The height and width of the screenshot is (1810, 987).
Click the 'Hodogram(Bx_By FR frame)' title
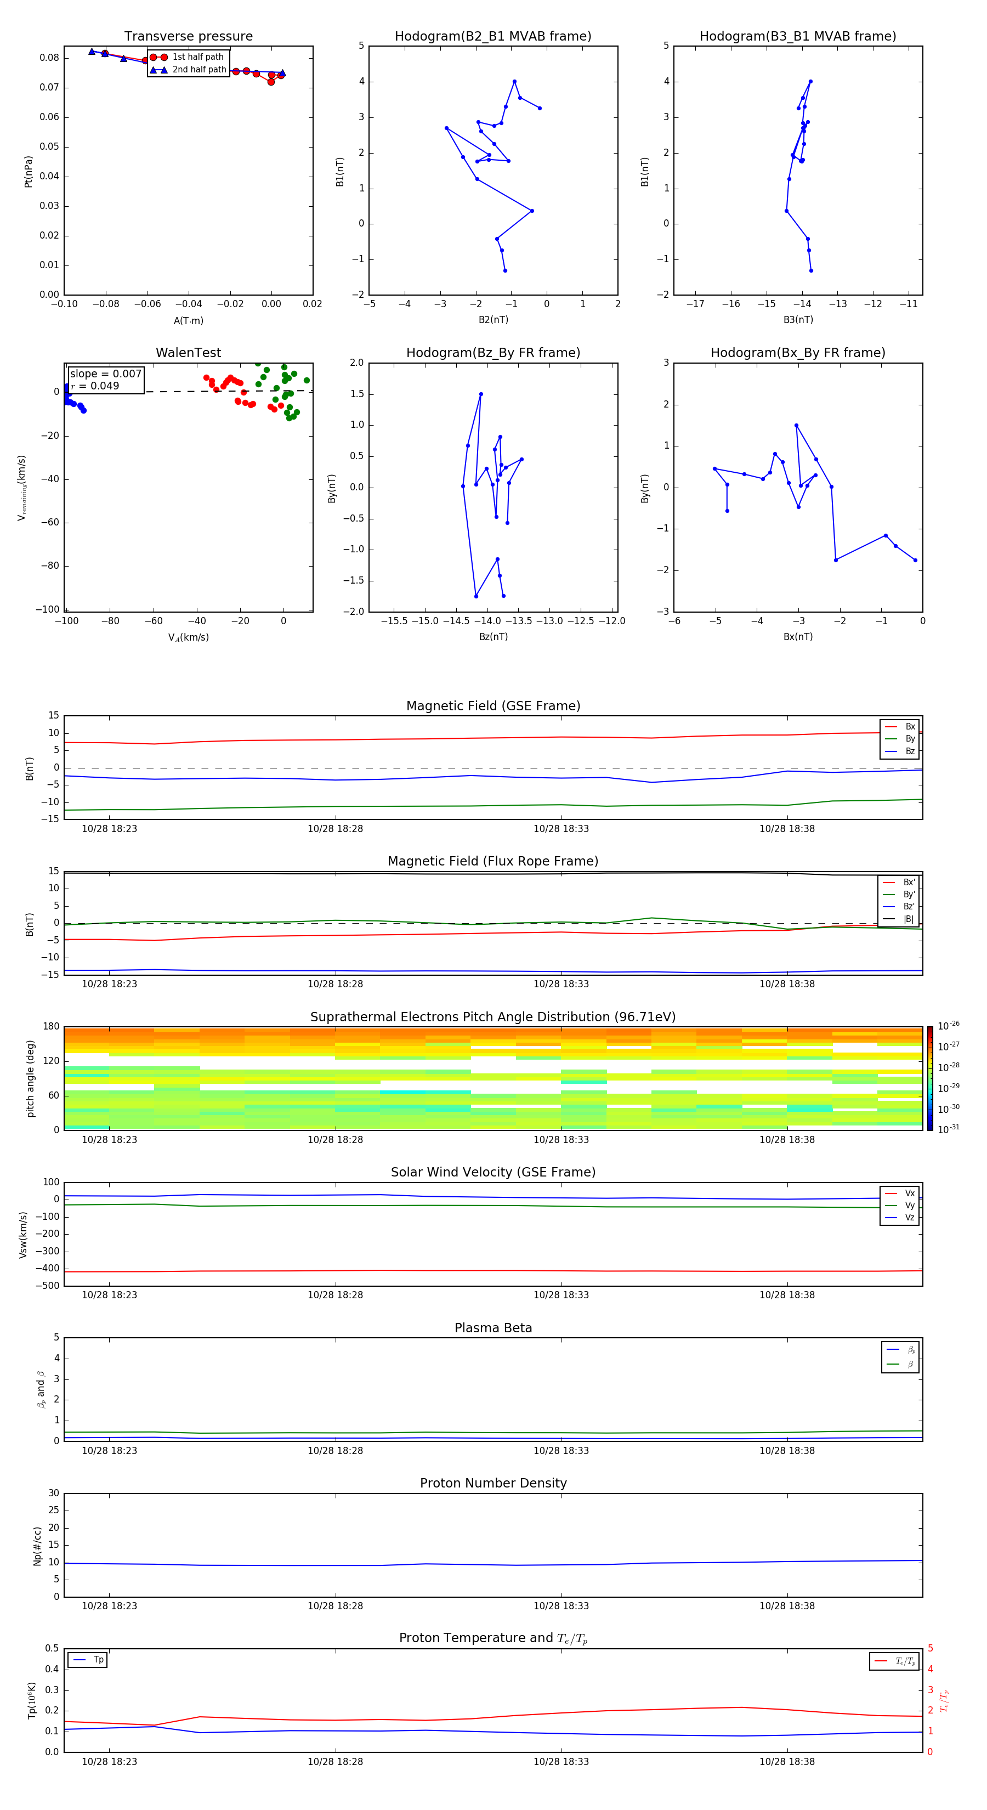coord(798,353)
